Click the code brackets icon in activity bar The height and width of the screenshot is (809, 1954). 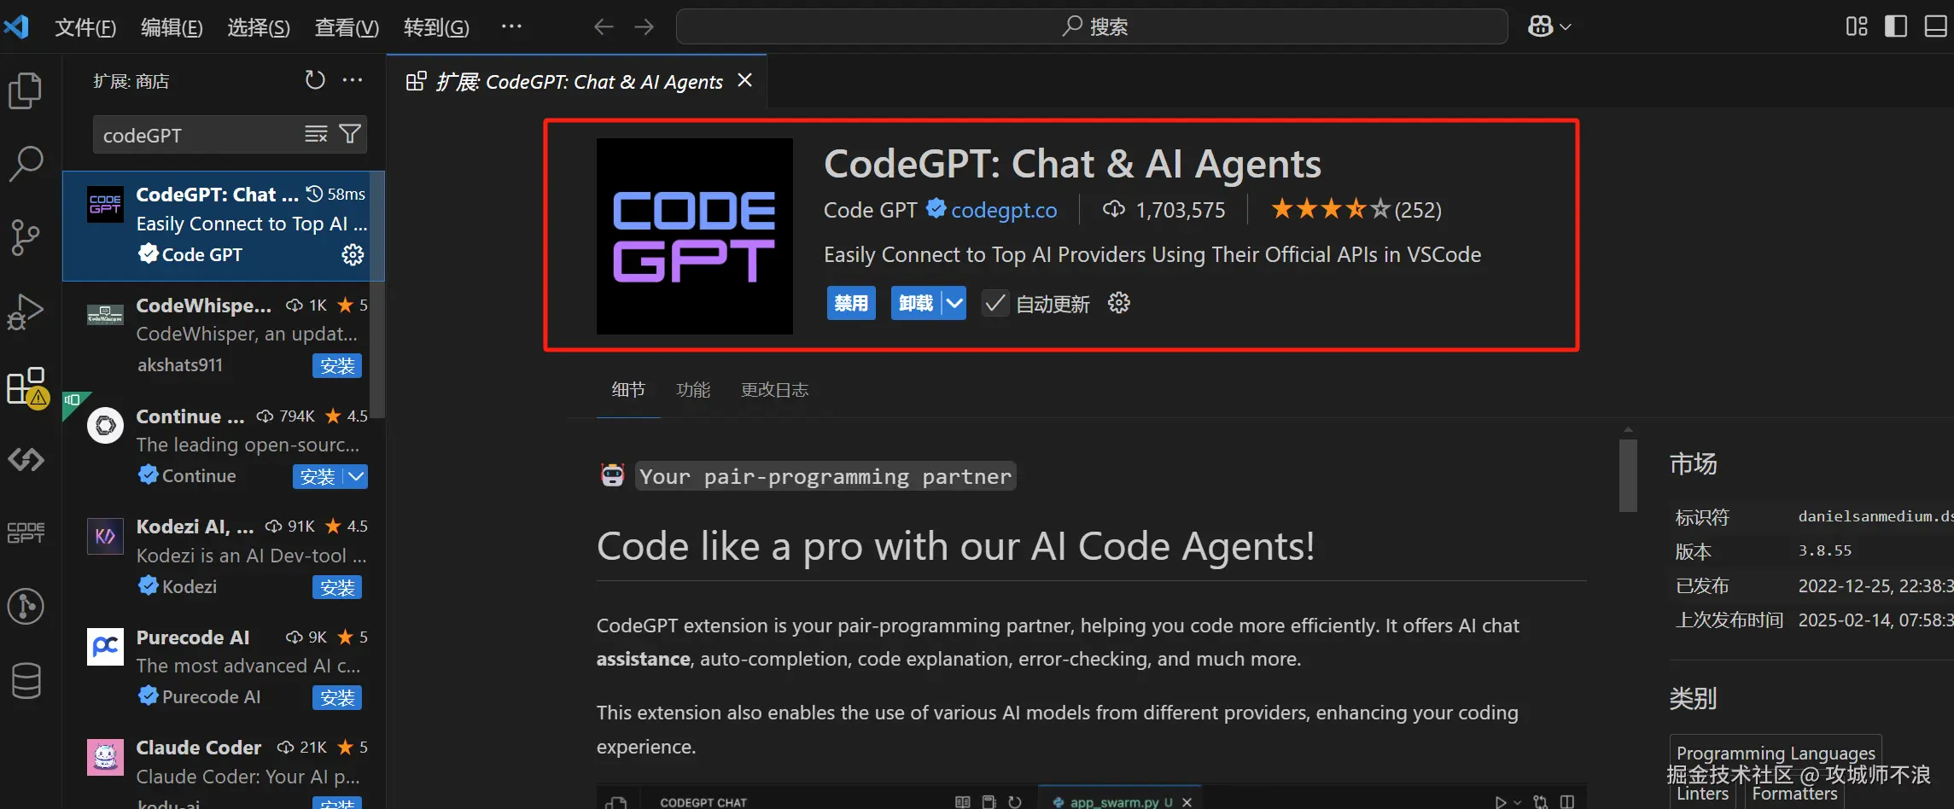(26, 460)
